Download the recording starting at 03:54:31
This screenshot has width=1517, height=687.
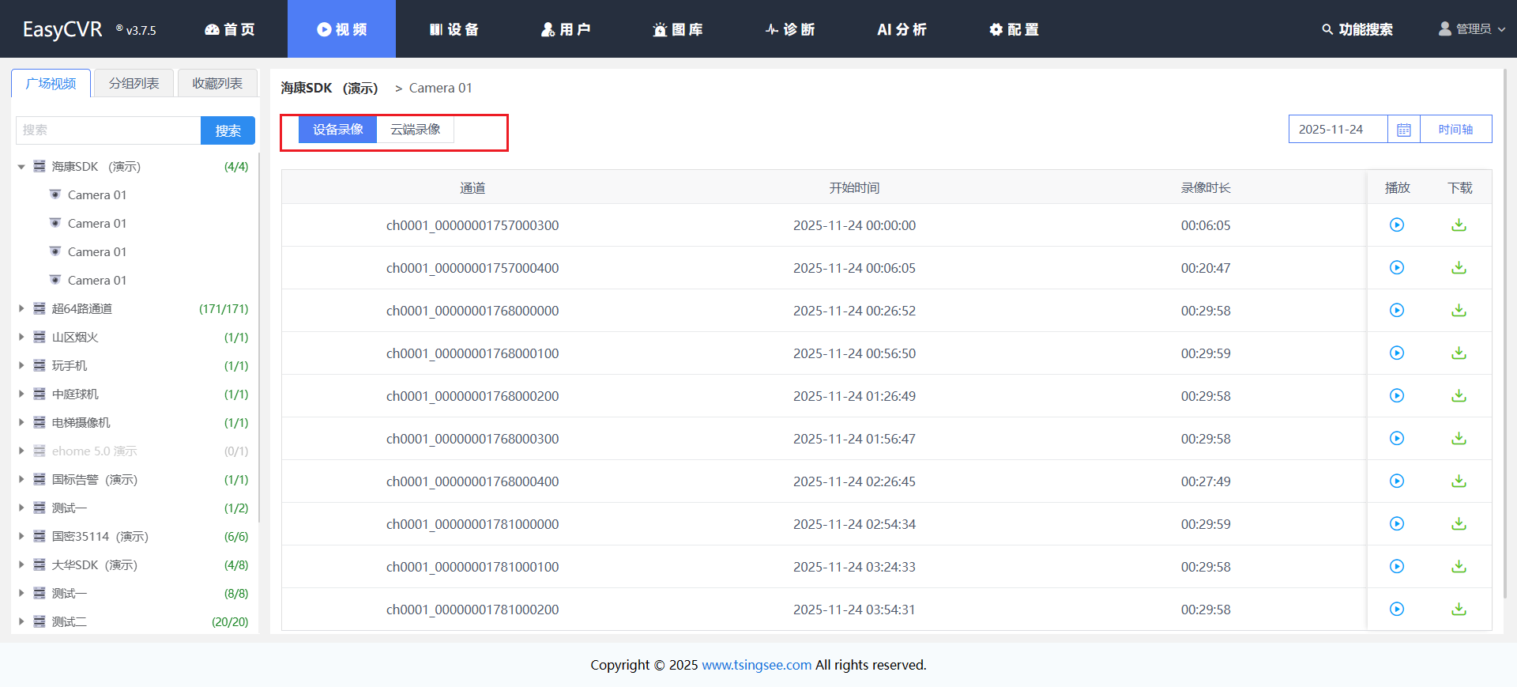(x=1459, y=610)
